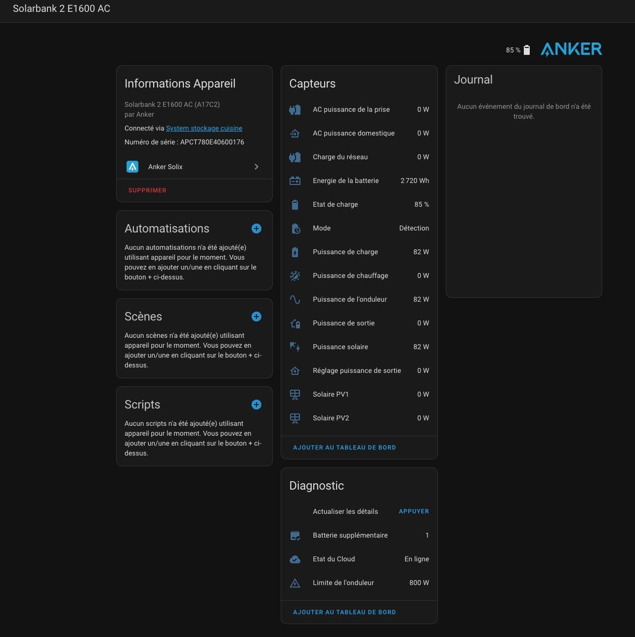Click the Limite de l'onduleur warning icon

click(x=295, y=583)
